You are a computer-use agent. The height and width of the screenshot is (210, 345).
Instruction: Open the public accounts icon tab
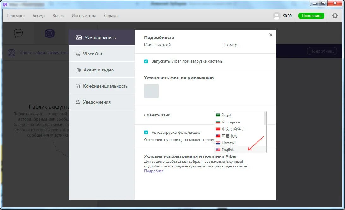[50, 33]
